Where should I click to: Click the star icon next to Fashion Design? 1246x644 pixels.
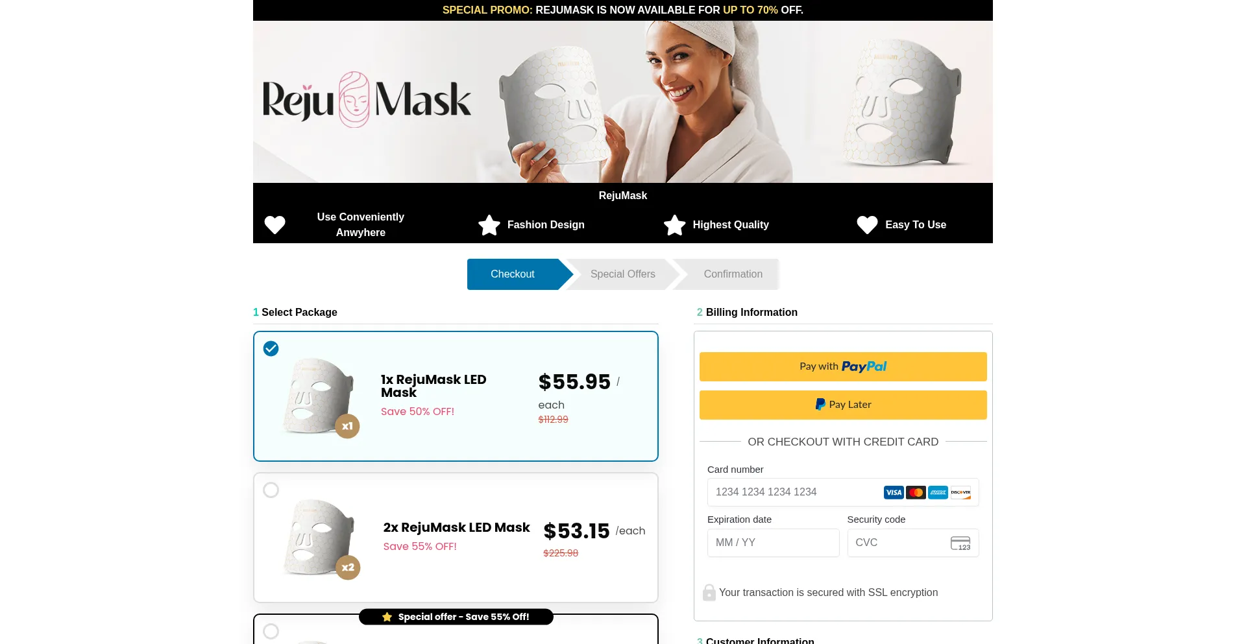(x=489, y=225)
